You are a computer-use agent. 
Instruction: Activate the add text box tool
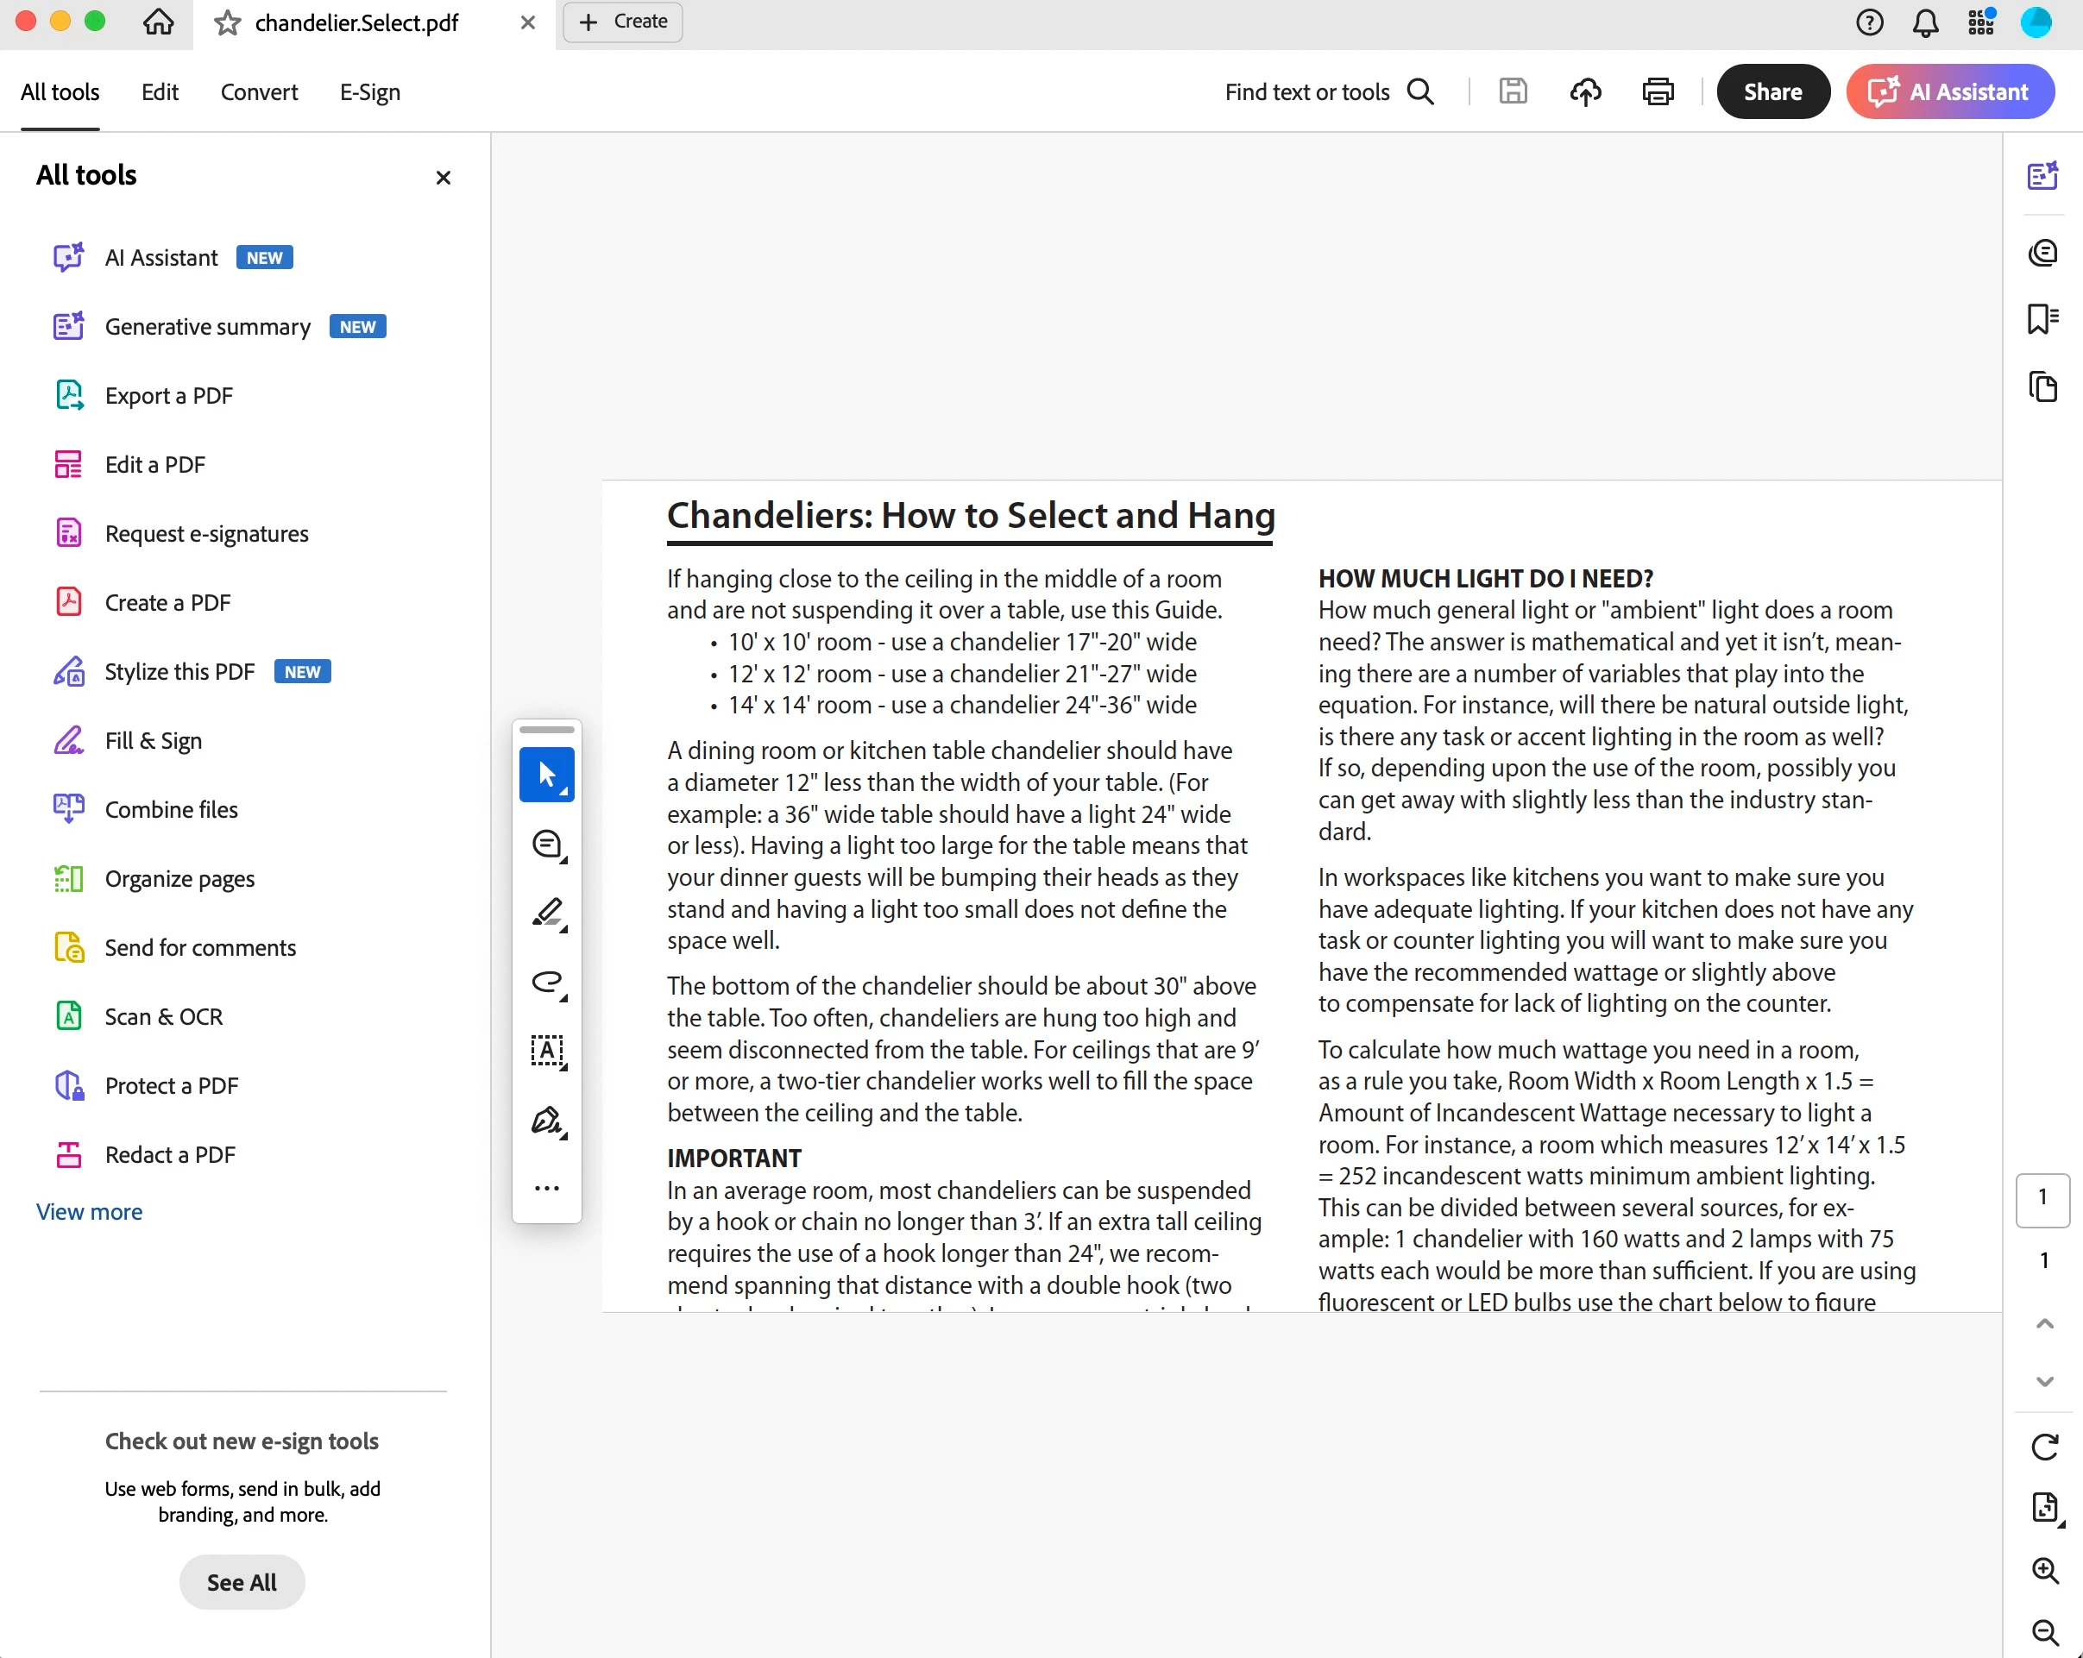pos(547,1051)
